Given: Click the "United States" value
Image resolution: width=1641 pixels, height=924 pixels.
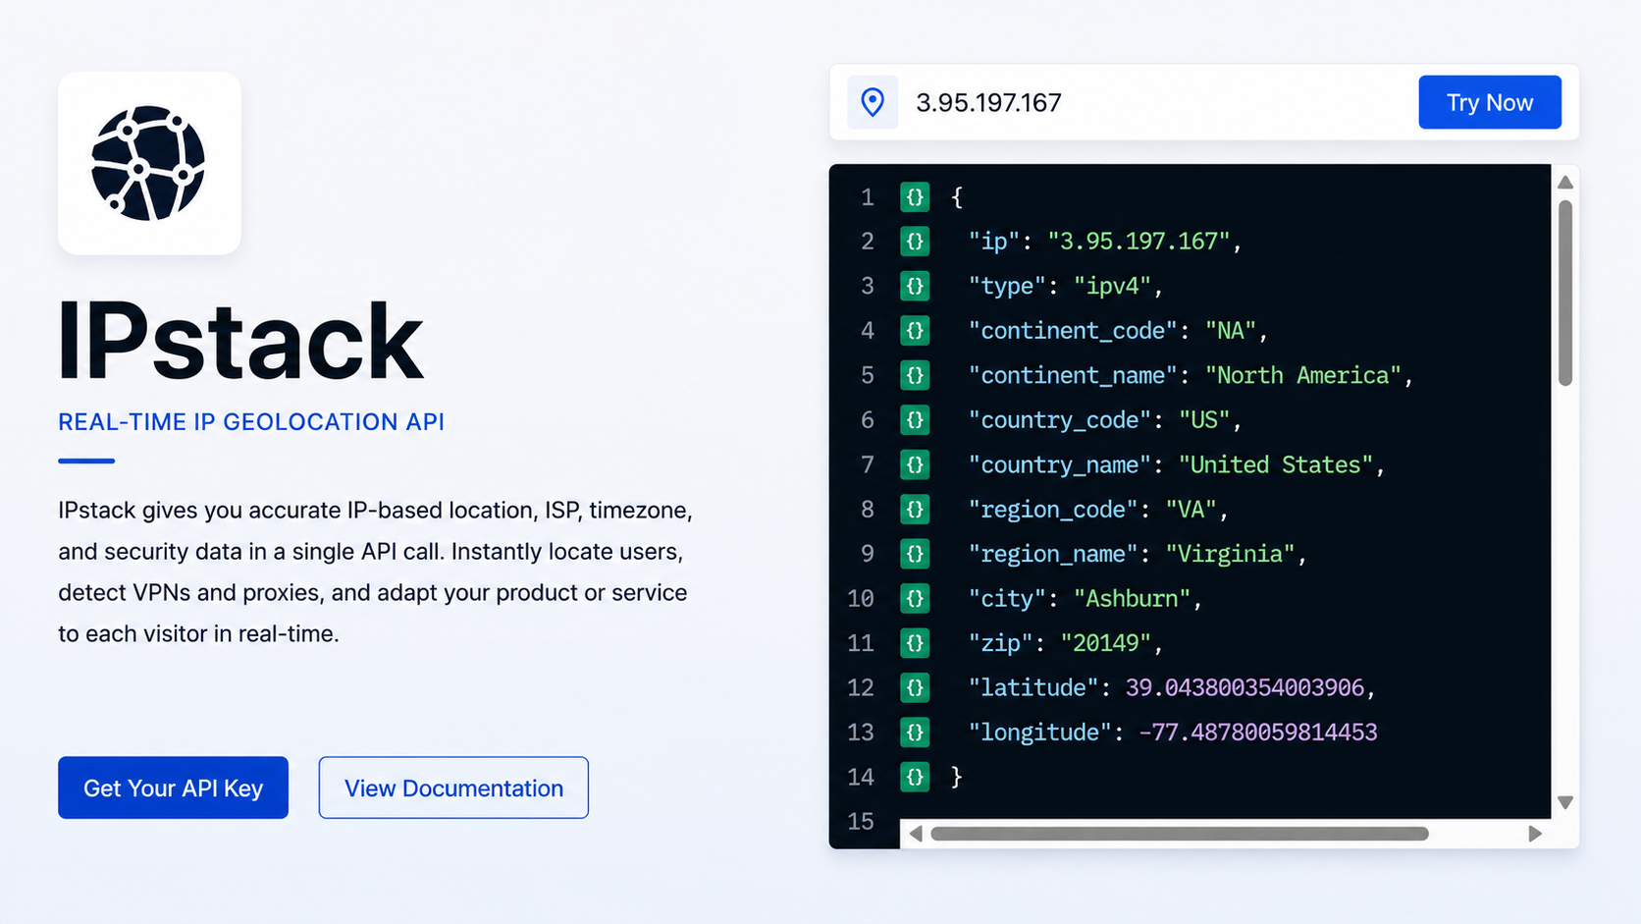Looking at the screenshot, I should [x=1276, y=464].
